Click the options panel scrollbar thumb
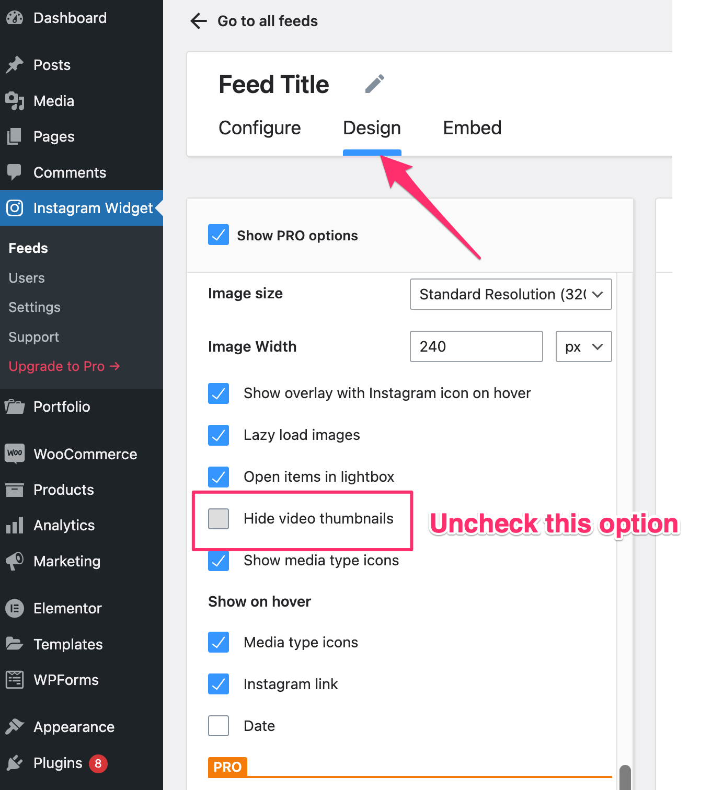Viewport: 712px width, 790px height. click(625, 777)
